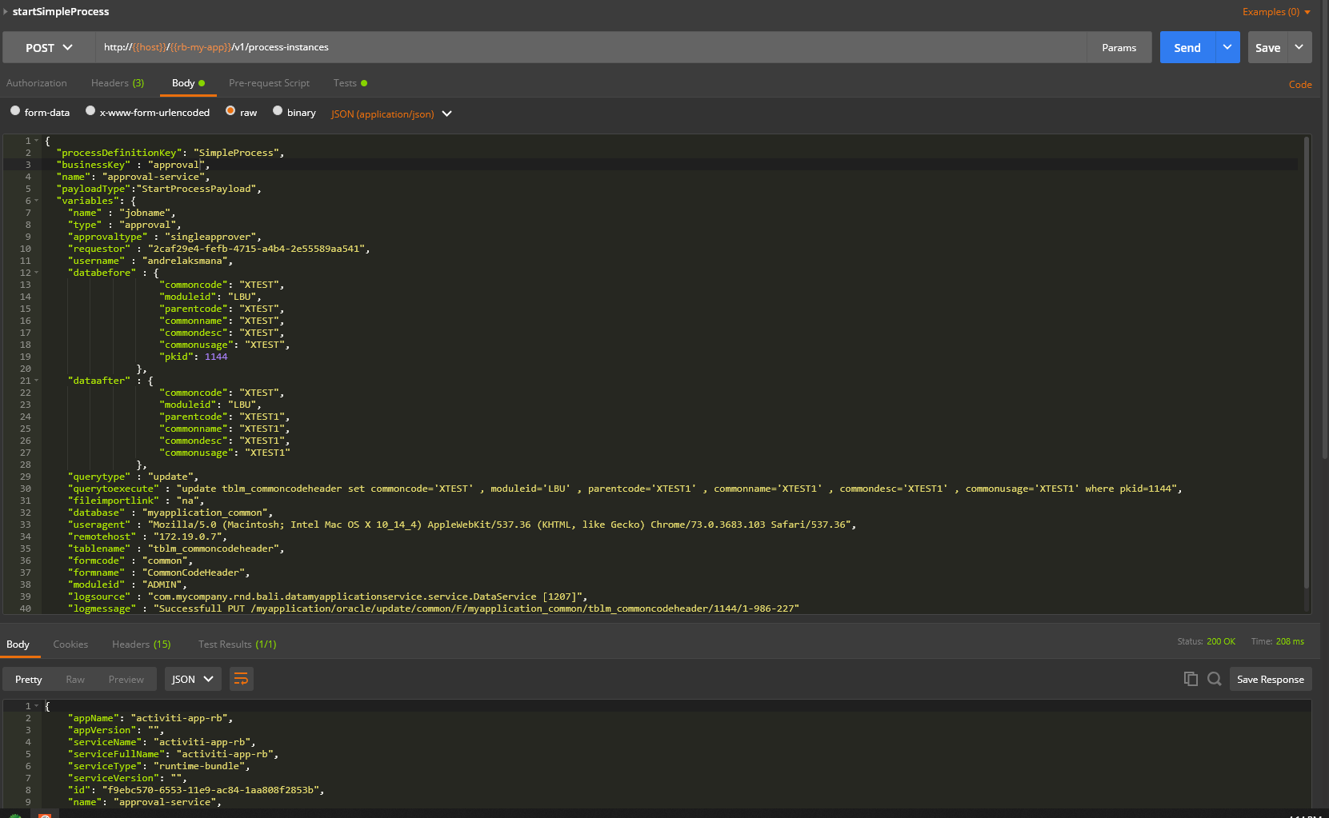This screenshot has height=818, width=1329.
Task: Open the response JSON format dropdown
Action: point(193,679)
